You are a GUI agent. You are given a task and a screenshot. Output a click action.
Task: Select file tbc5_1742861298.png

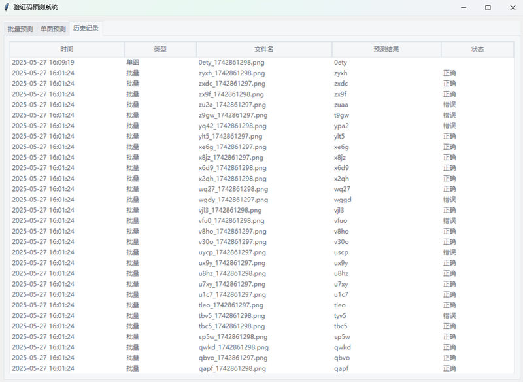(x=232, y=326)
